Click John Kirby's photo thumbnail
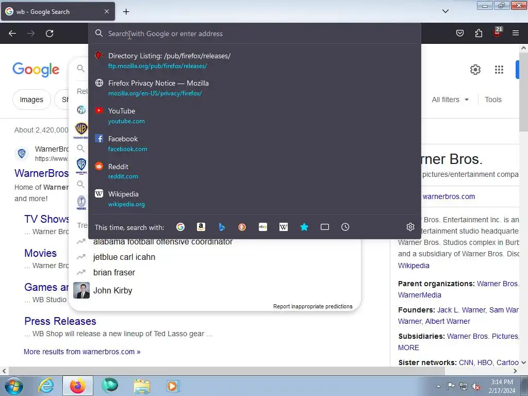The height and width of the screenshot is (396, 528). [81, 290]
